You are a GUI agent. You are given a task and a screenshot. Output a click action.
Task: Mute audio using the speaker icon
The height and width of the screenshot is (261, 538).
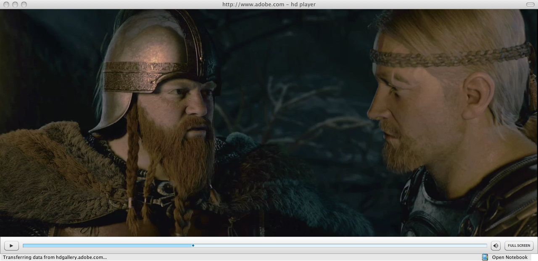coord(496,245)
